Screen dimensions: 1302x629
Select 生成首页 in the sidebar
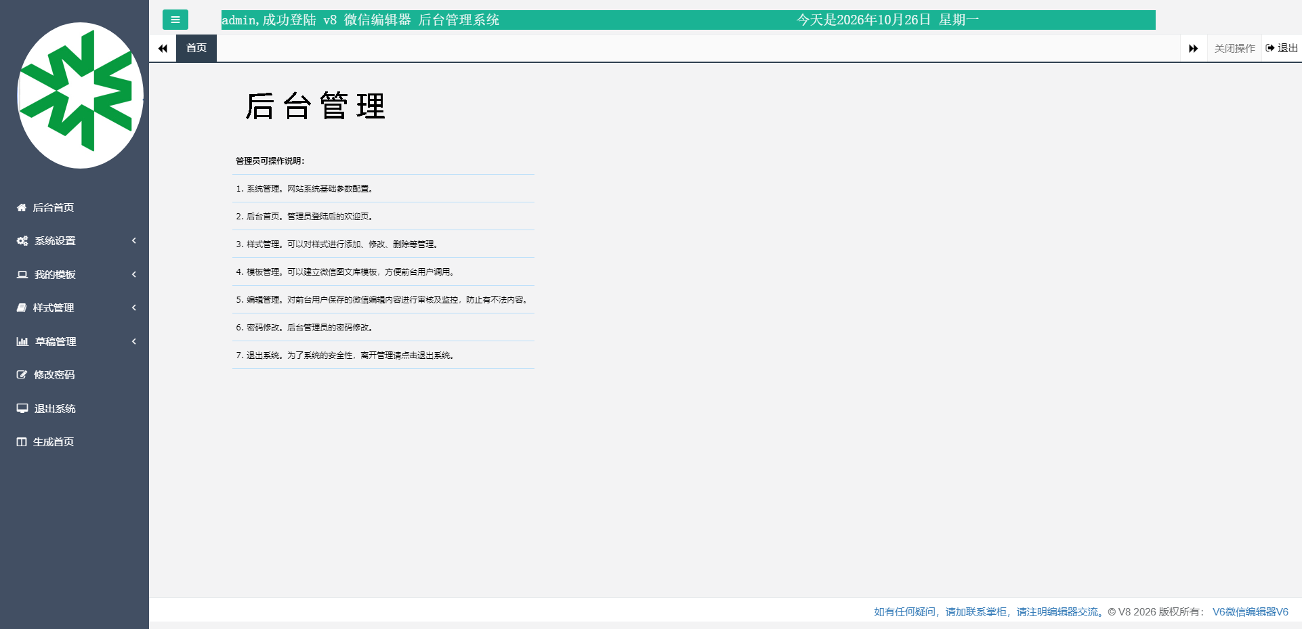(x=75, y=442)
